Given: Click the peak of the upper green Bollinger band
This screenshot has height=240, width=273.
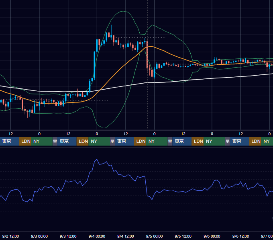Looking at the screenshot, I should coord(123,11).
